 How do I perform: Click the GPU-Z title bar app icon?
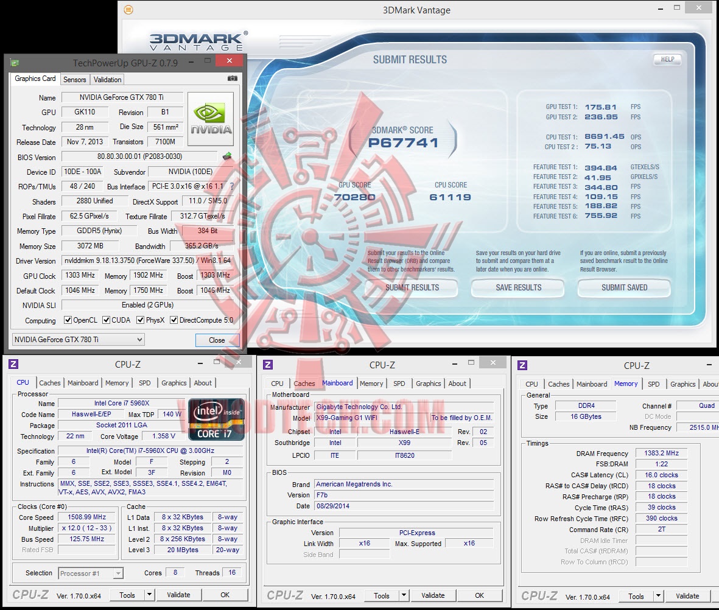coord(15,62)
